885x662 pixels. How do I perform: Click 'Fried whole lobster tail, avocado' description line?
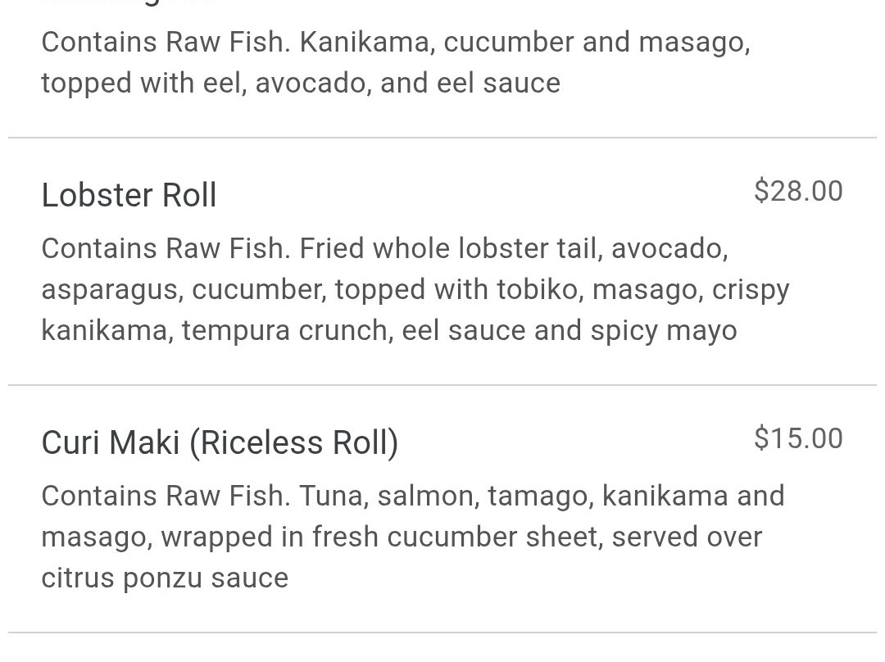(513, 248)
